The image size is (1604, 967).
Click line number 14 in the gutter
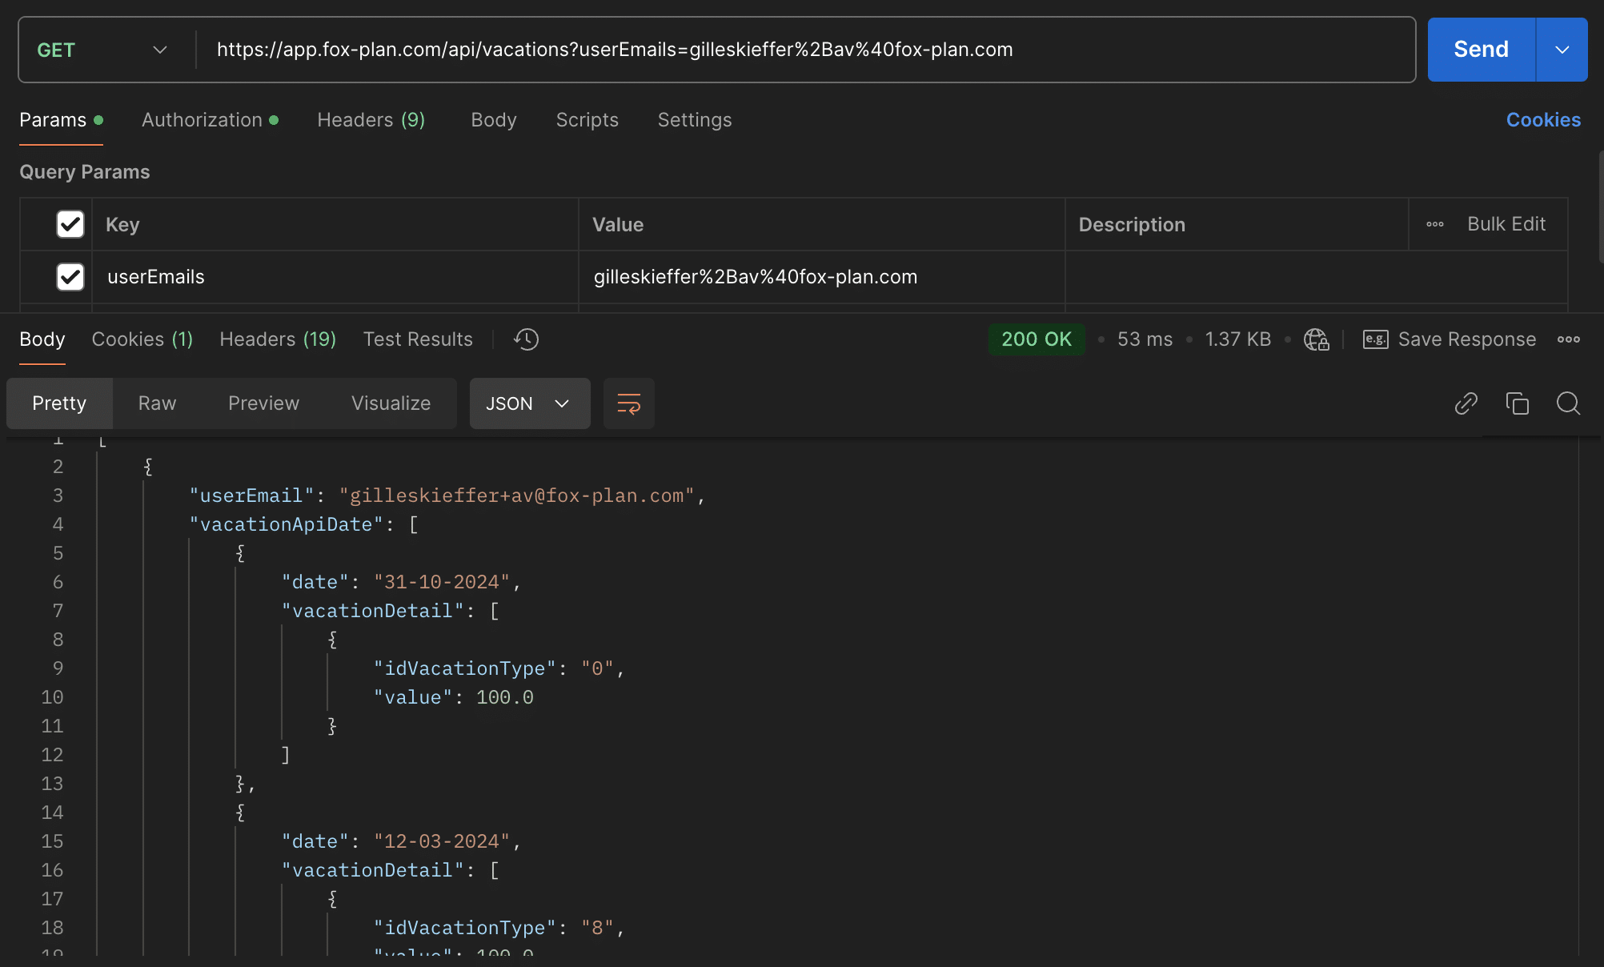point(52,813)
